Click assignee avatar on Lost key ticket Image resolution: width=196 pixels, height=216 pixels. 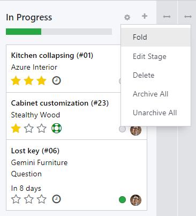tap(135, 200)
